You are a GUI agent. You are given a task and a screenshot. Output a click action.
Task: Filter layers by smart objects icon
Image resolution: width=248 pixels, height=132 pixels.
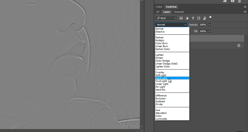tap(205, 18)
